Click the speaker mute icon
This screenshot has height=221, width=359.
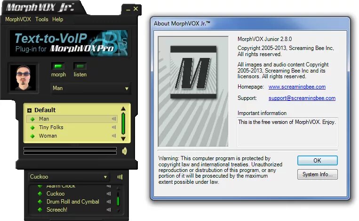(x=124, y=151)
